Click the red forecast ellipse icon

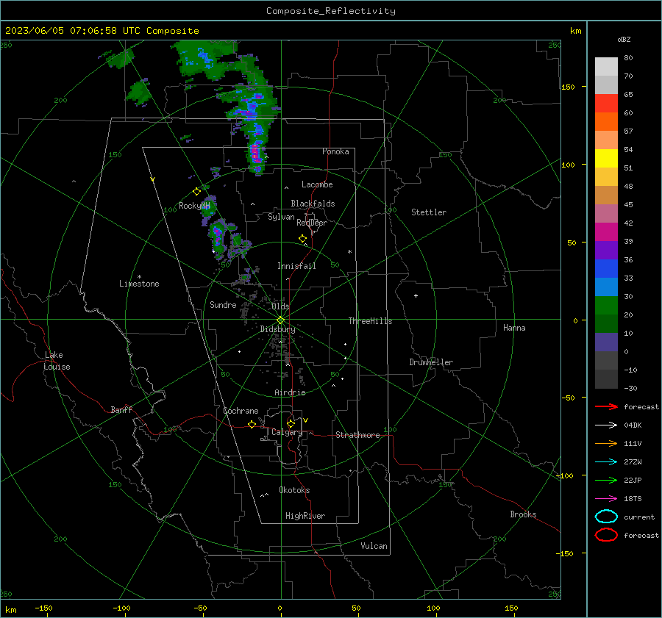(606, 535)
